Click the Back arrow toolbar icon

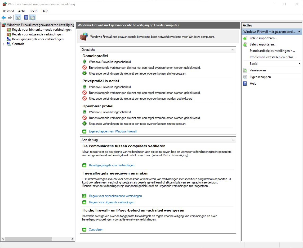tap(4, 17)
